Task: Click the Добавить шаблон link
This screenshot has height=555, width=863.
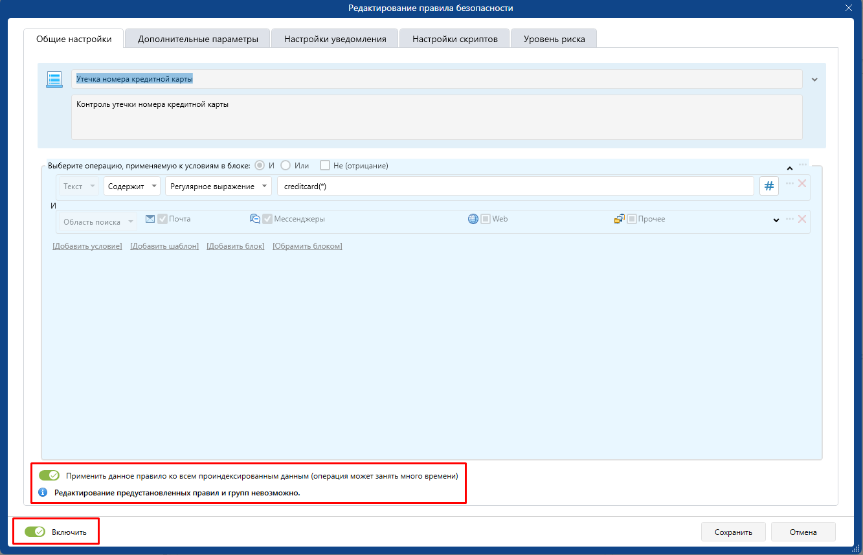Action: tap(164, 246)
